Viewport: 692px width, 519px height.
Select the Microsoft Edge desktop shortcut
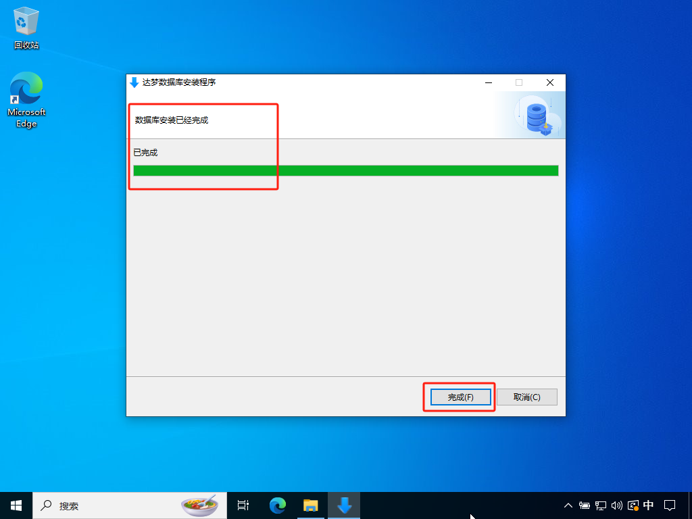(26, 100)
